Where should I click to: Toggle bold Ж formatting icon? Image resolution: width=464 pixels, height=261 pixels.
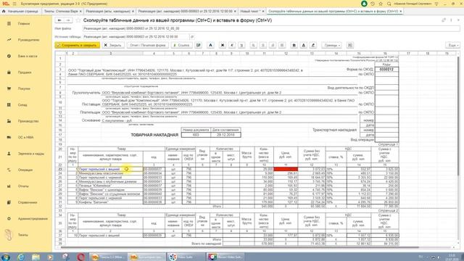pos(223,45)
